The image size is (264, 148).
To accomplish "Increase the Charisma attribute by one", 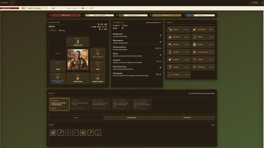I will pyautogui.click(x=160, y=74).
